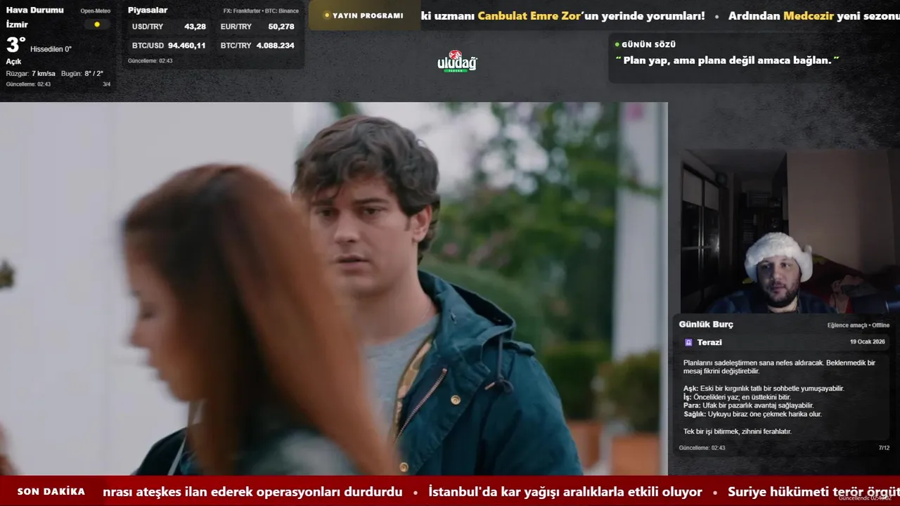
Task: Select the BTC/USD price cell
Action: click(x=169, y=45)
